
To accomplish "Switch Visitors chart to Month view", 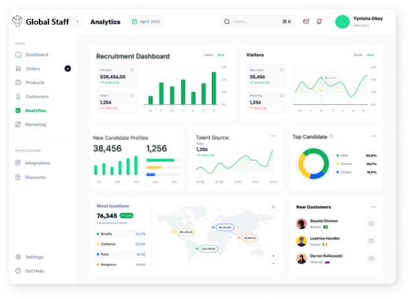I will click(358, 55).
